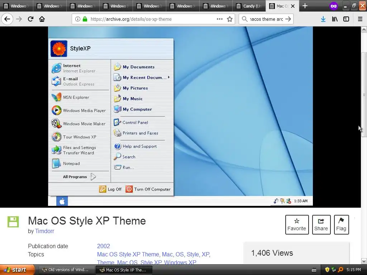The height and width of the screenshot is (275, 367).
Task: Open the Firefox home page
Action: click(42, 19)
